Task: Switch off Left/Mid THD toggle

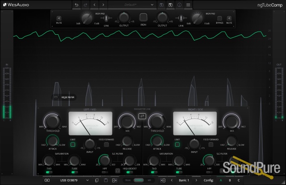Action: click(49, 172)
